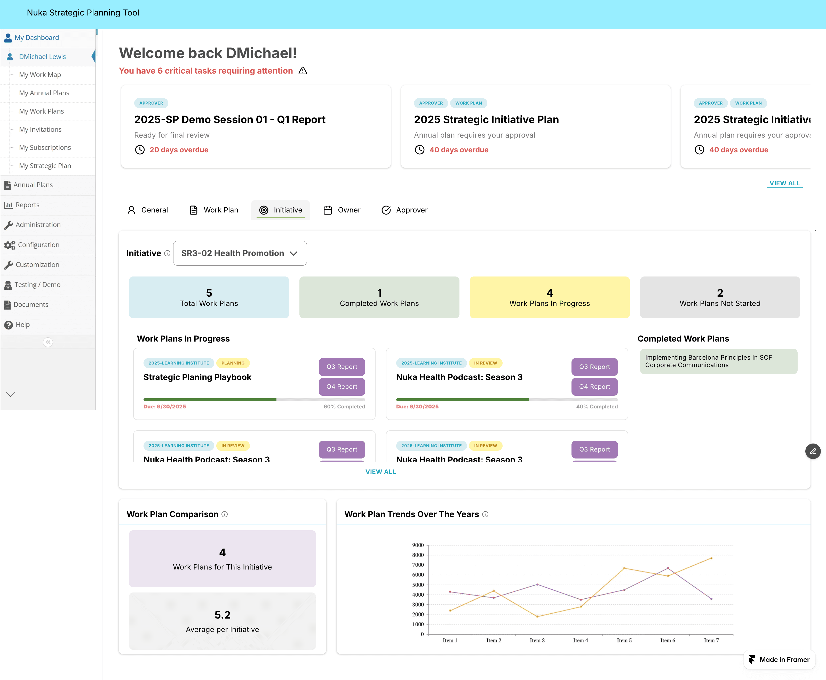
Task: Click info icon next to Work Plan Trends
Action: click(485, 514)
